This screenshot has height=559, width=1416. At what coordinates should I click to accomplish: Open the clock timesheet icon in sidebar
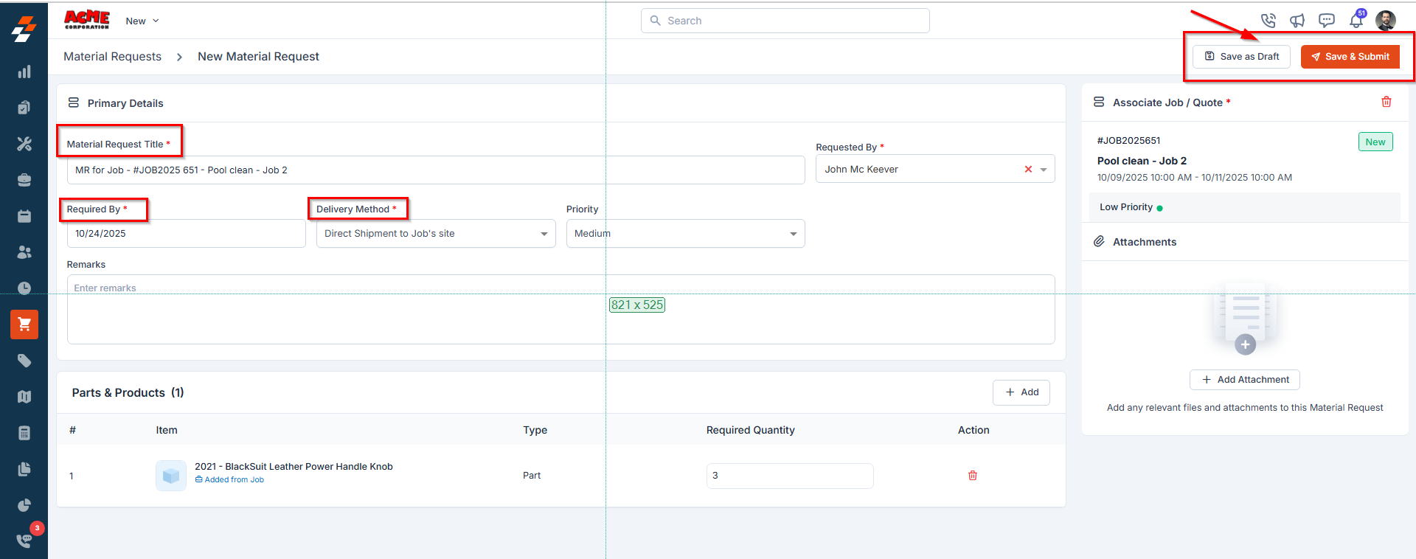(24, 288)
